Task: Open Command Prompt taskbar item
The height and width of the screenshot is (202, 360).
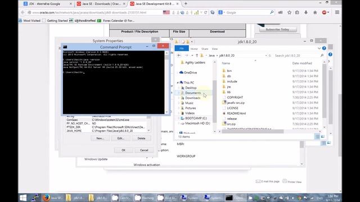Action: pyautogui.click(x=235, y=198)
